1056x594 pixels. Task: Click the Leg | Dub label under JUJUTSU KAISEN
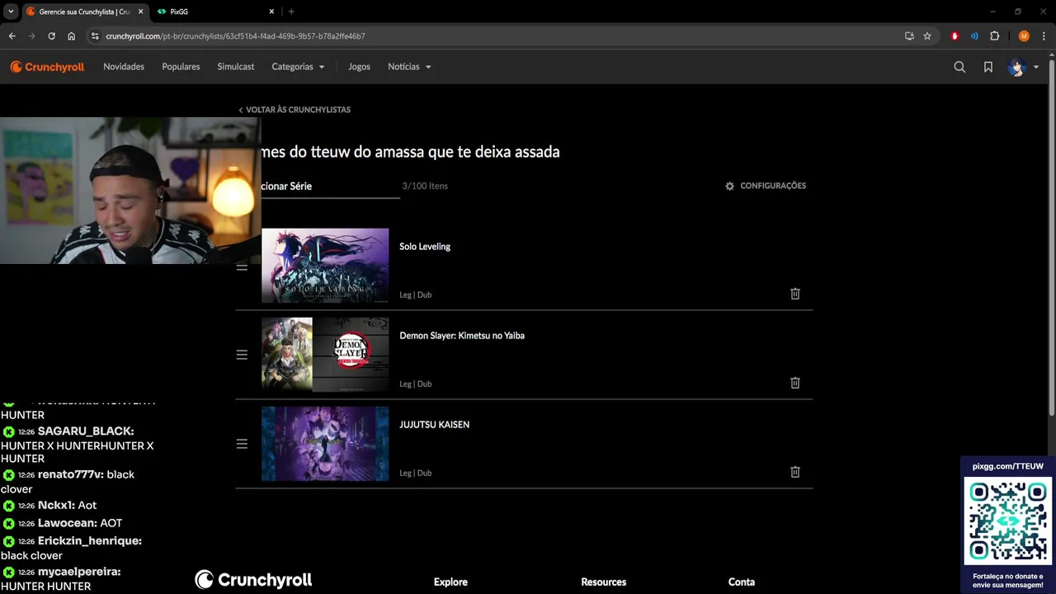416,473
